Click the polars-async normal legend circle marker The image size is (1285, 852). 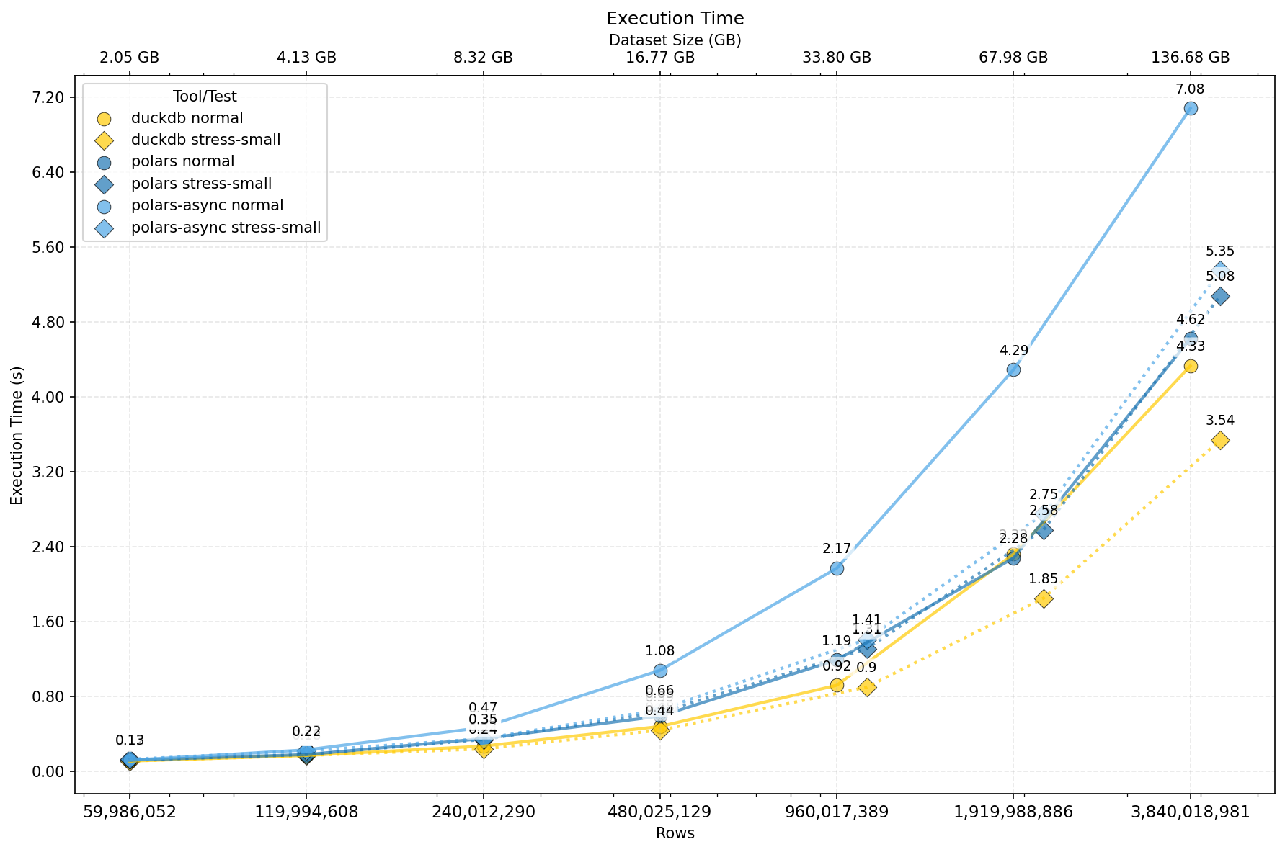click(x=104, y=207)
